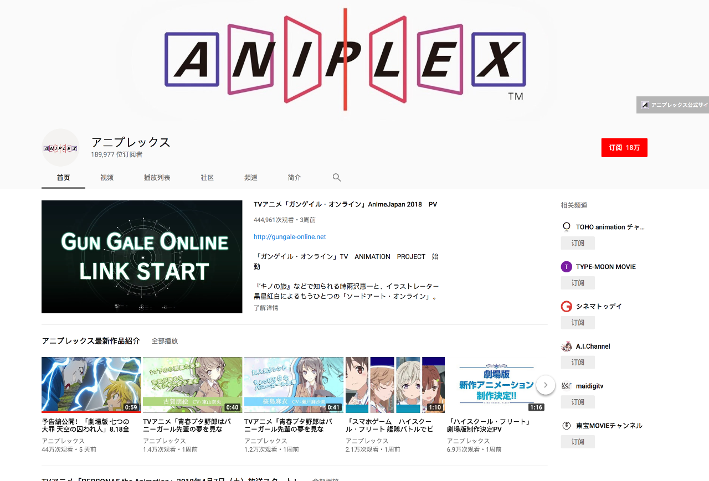
Task: Click the large ANIPLEX banner logo
Action: [345, 59]
